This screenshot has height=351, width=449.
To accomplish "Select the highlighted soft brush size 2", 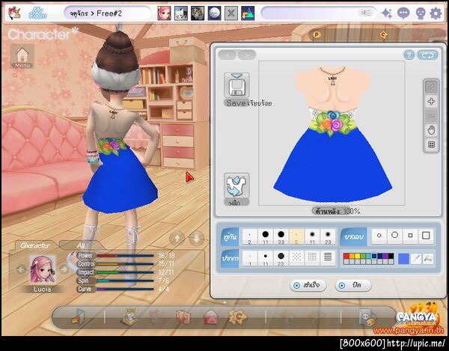I will click(296, 236).
